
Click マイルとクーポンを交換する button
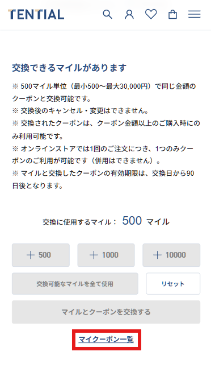[x=106, y=312]
